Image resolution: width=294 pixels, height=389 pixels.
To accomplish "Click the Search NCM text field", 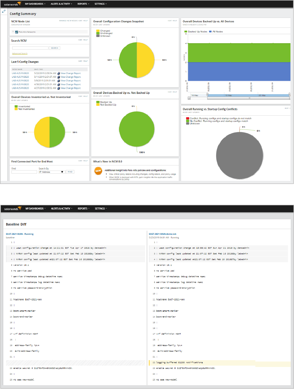I will click(x=30, y=48).
